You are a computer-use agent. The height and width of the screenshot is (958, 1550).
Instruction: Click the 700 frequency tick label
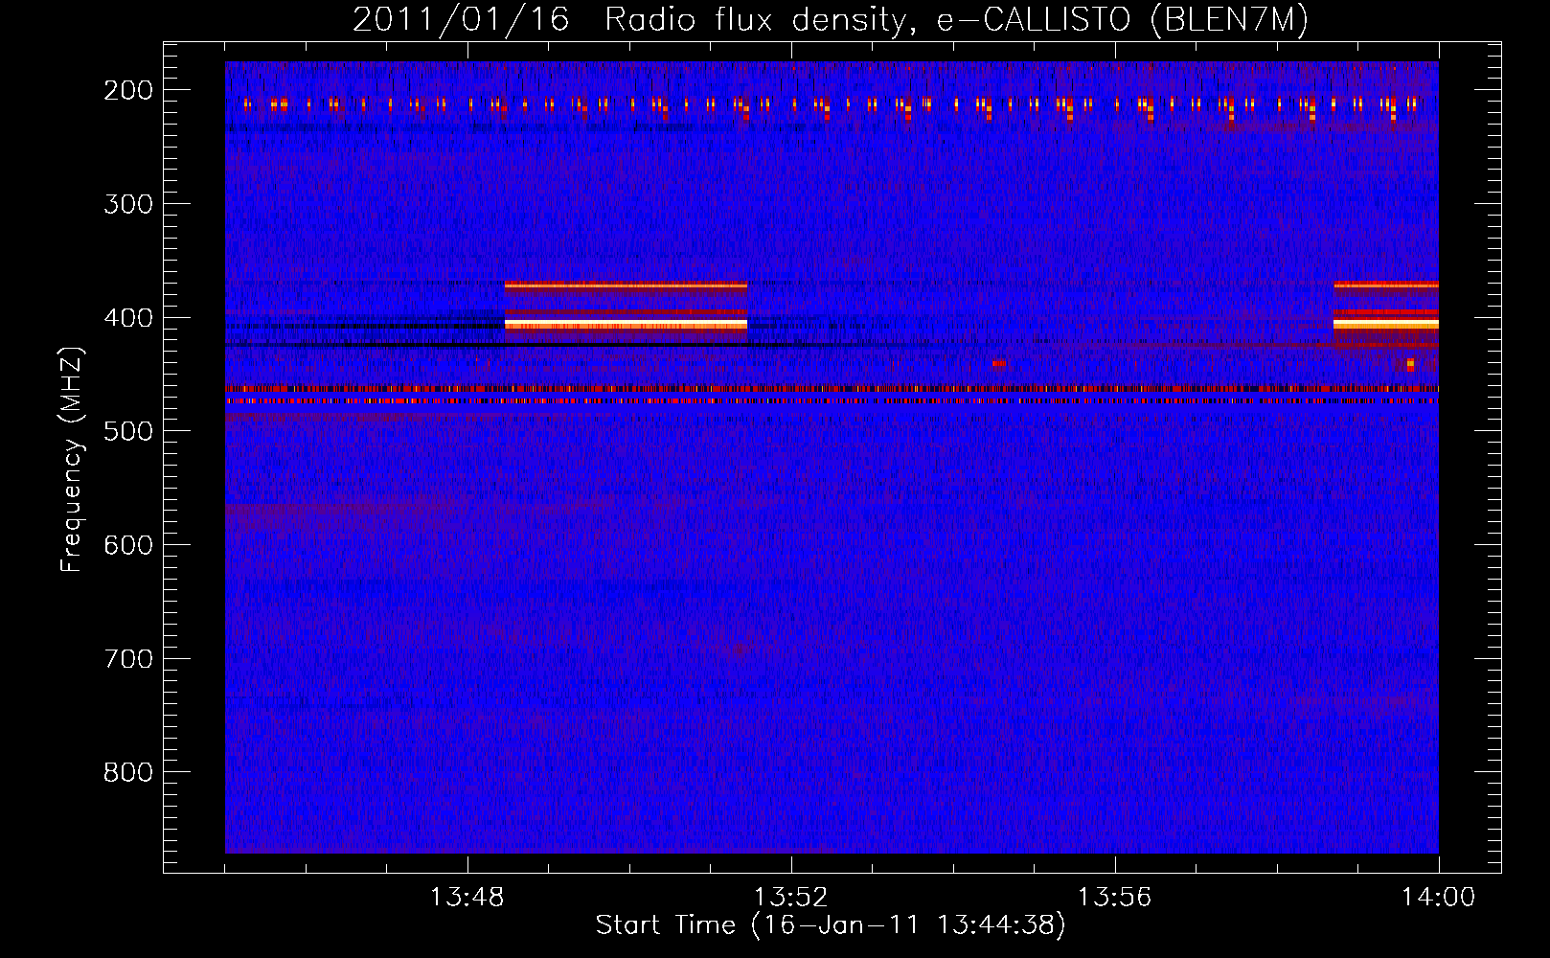[128, 659]
